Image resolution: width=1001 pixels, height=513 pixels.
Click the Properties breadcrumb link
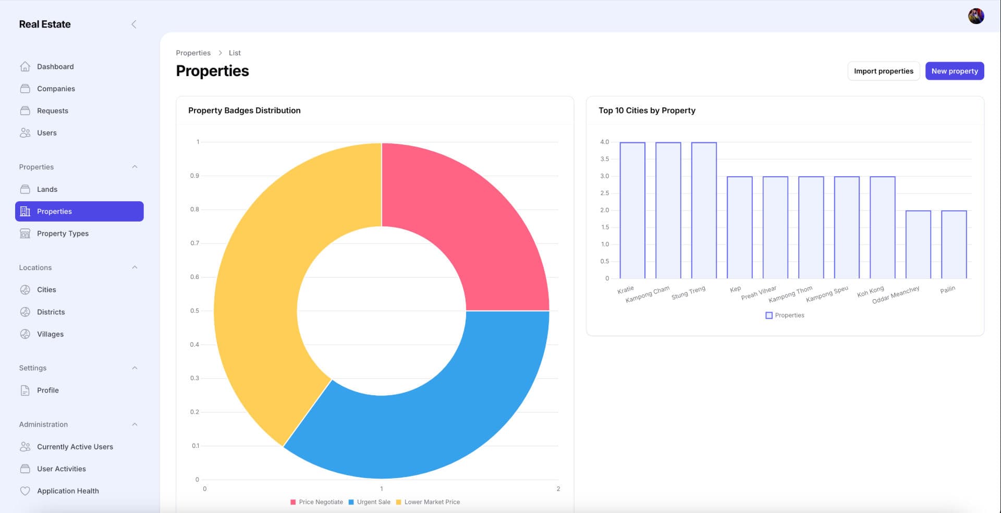click(193, 53)
